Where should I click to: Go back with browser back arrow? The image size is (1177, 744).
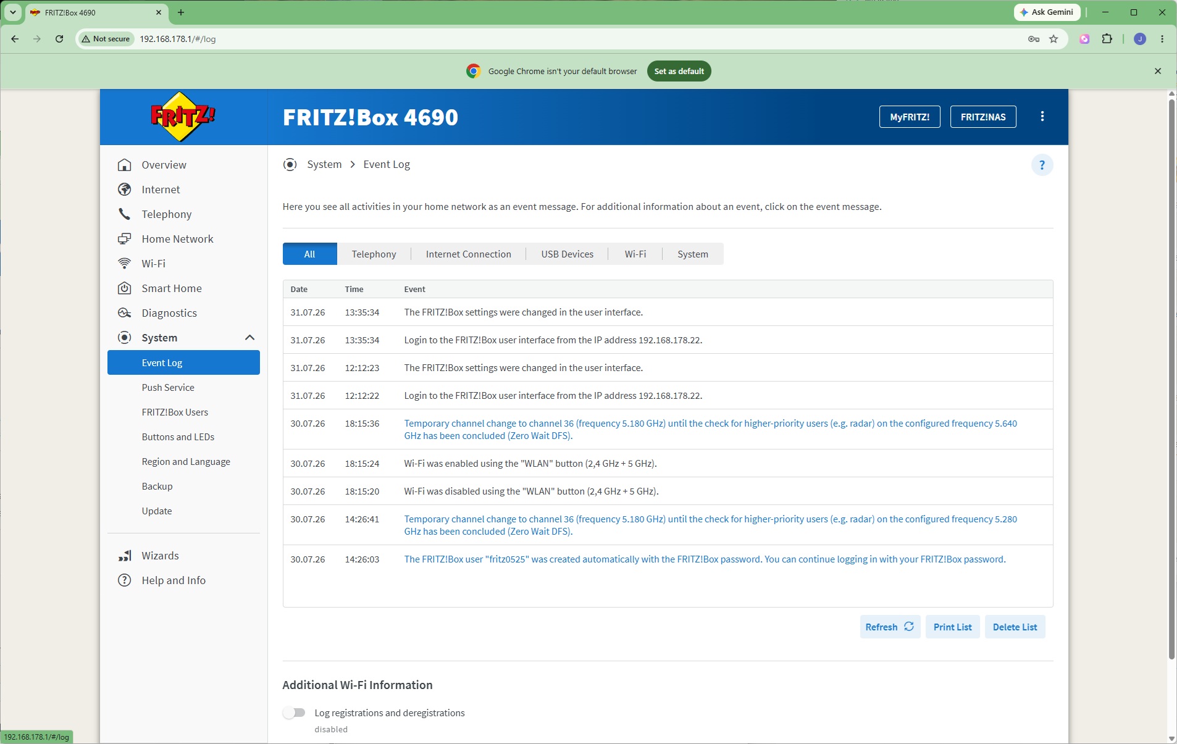pos(15,39)
